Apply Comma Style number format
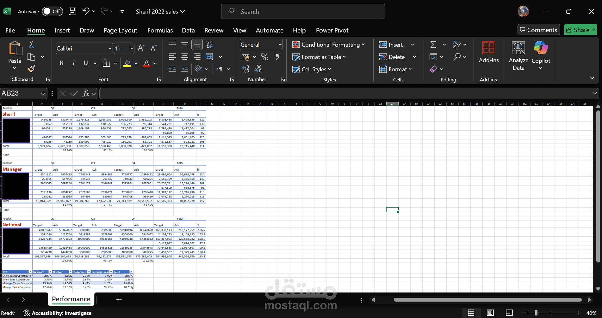The height and width of the screenshot is (318, 602). [277, 57]
